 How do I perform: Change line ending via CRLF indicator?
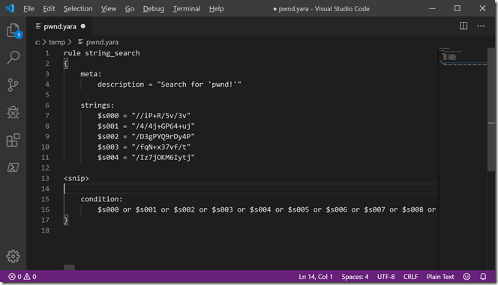(x=410, y=277)
